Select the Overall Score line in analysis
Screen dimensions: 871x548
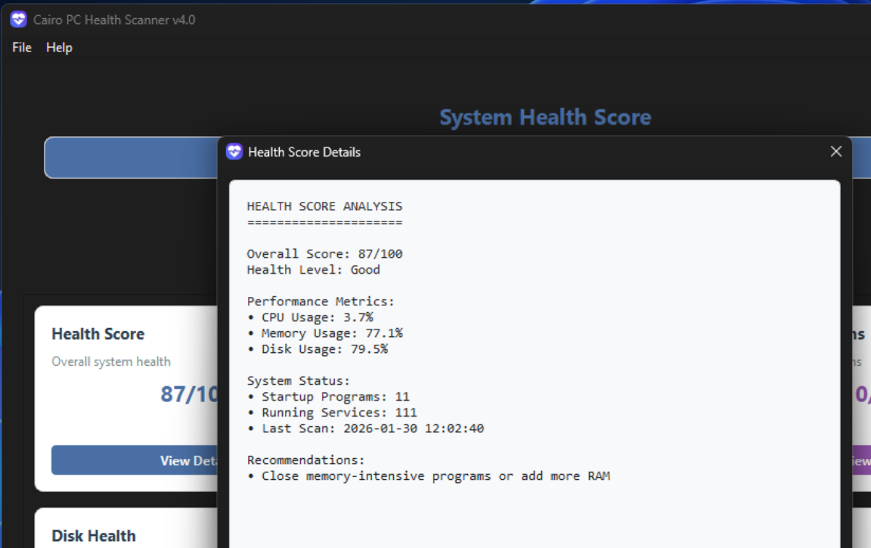326,253
